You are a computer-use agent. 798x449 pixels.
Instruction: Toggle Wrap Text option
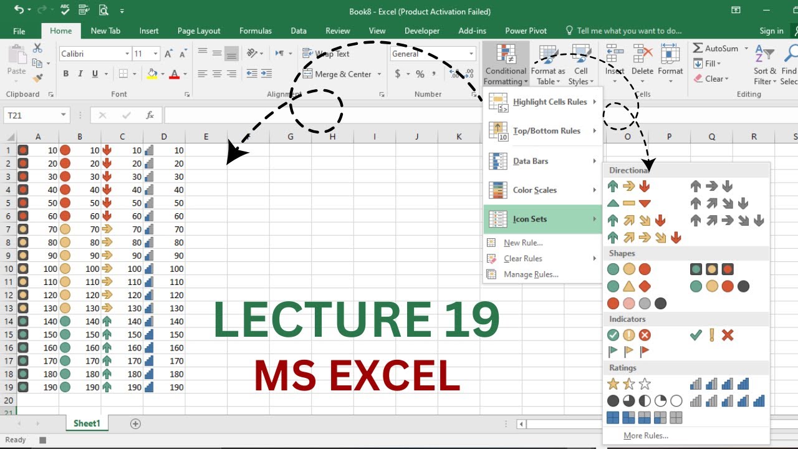[x=325, y=54]
